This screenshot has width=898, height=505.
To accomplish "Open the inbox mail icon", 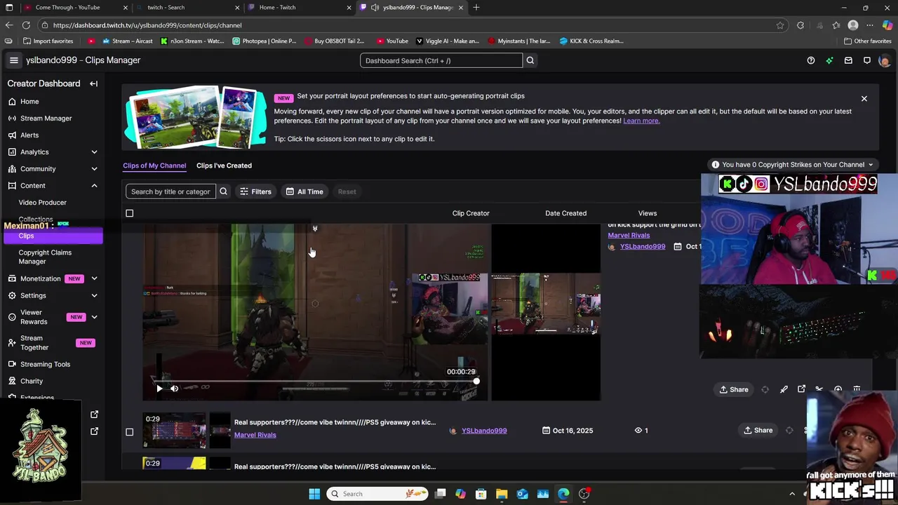I will [848, 60].
